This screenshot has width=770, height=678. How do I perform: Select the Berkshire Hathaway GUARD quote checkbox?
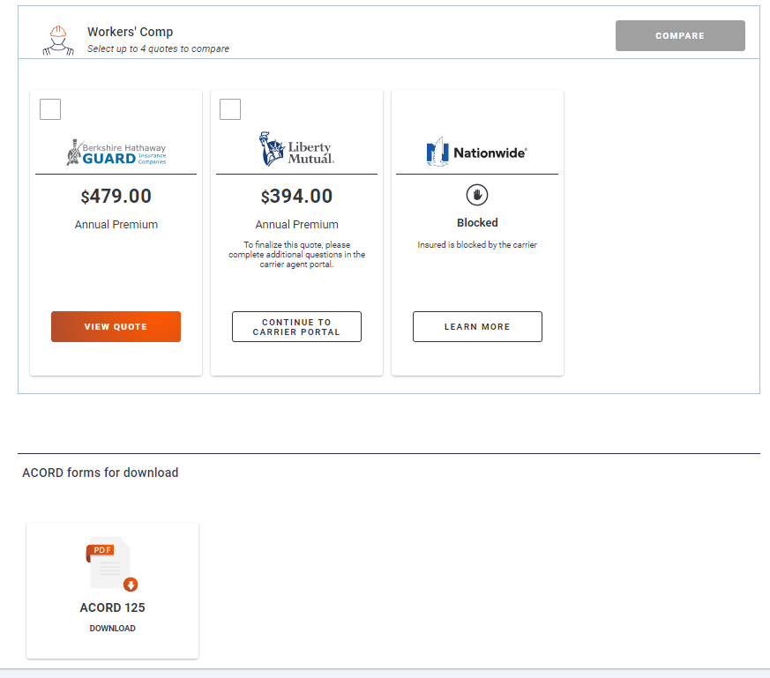click(51, 109)
